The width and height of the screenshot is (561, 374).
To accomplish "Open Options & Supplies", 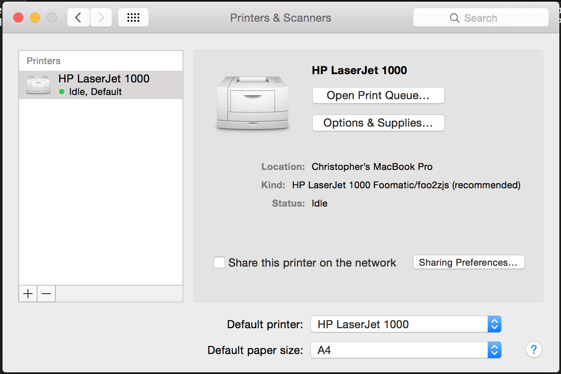I will (x=378, y=123).
